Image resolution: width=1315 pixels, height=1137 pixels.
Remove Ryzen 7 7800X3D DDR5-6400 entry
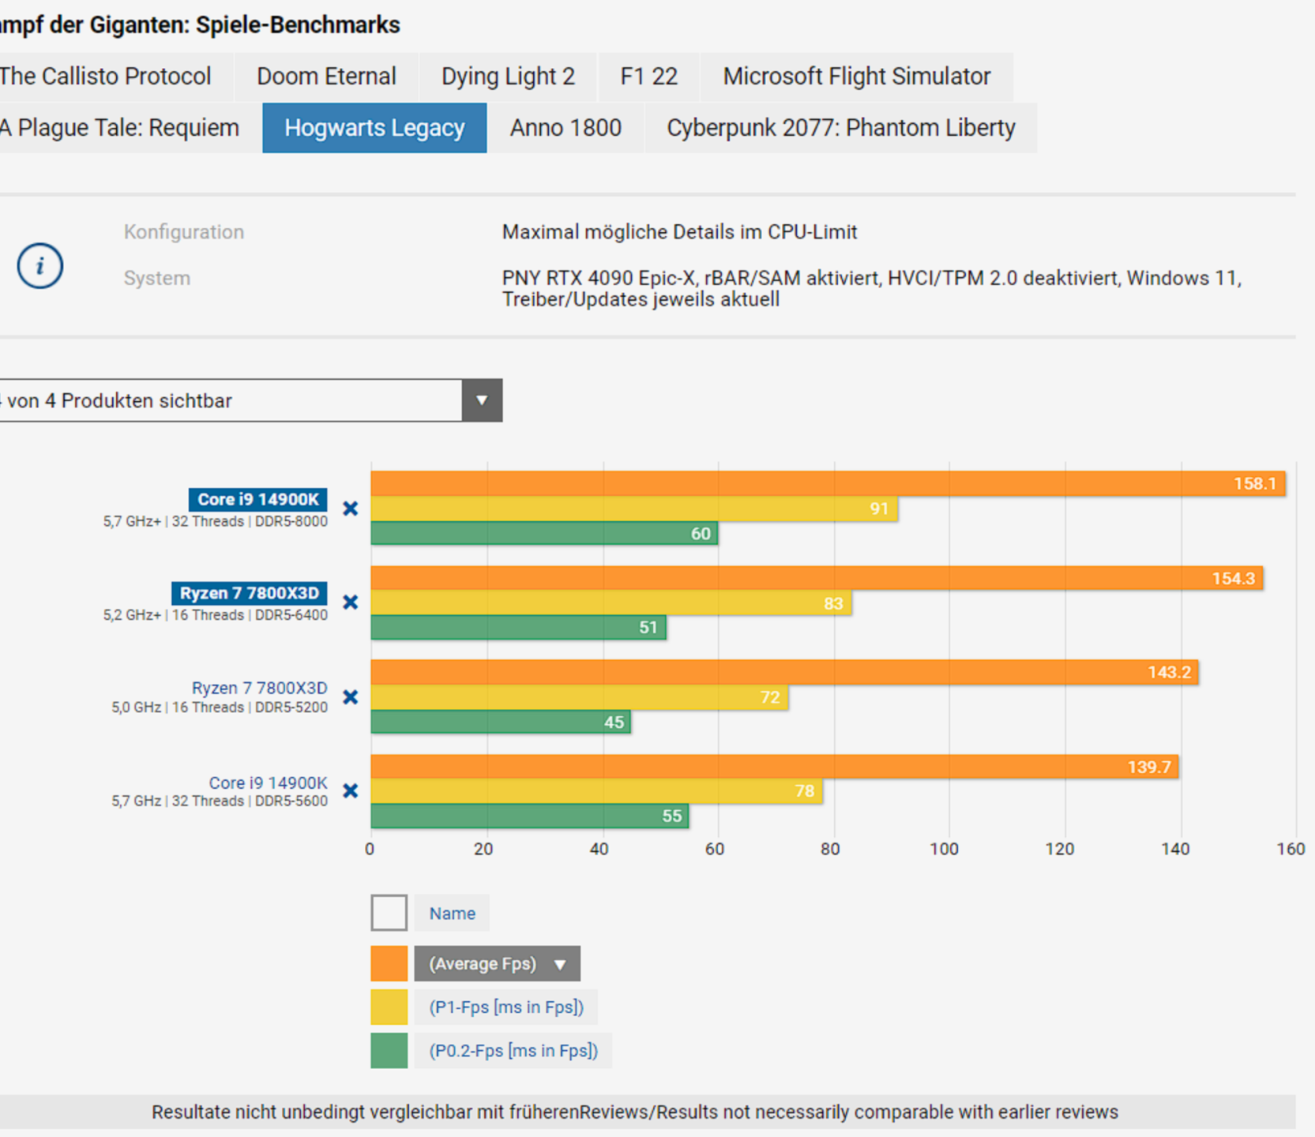(x=351, y=602)
